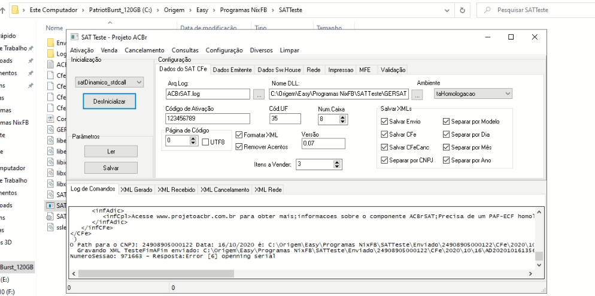Enable the UTF8 checkbox
Viewport: 595px width, 296px height.
point(205,142)
